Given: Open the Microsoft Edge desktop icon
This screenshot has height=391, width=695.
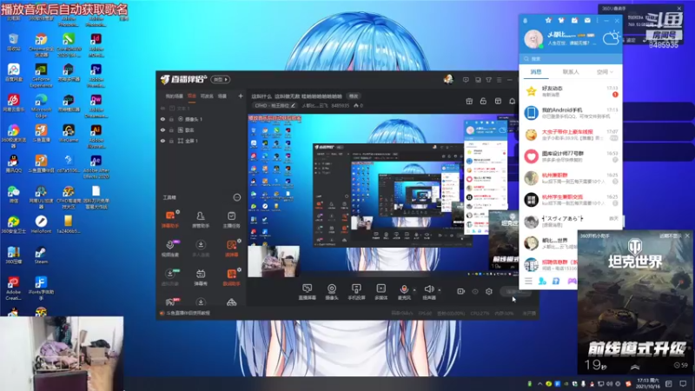Looking at the screenshot, I should (x=41, y=105).
